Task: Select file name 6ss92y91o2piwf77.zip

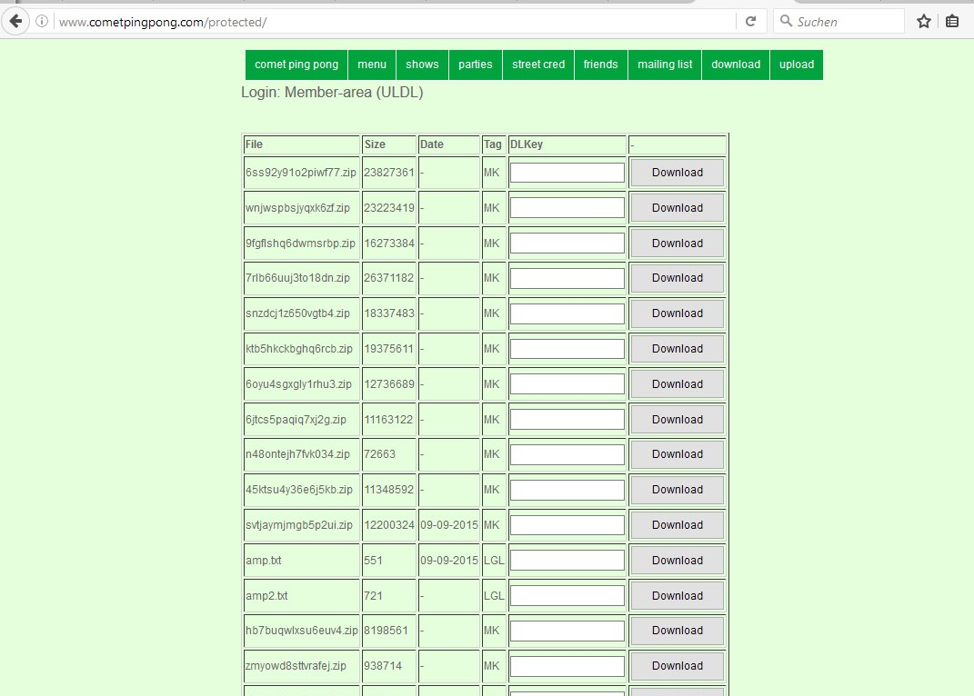Action: (x=301, y=173)
